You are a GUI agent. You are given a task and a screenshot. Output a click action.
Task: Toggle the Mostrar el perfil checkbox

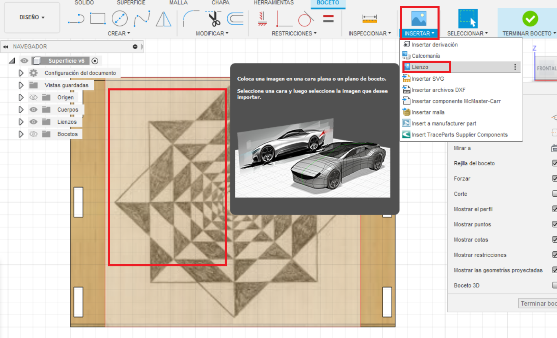tap(555, 209)
